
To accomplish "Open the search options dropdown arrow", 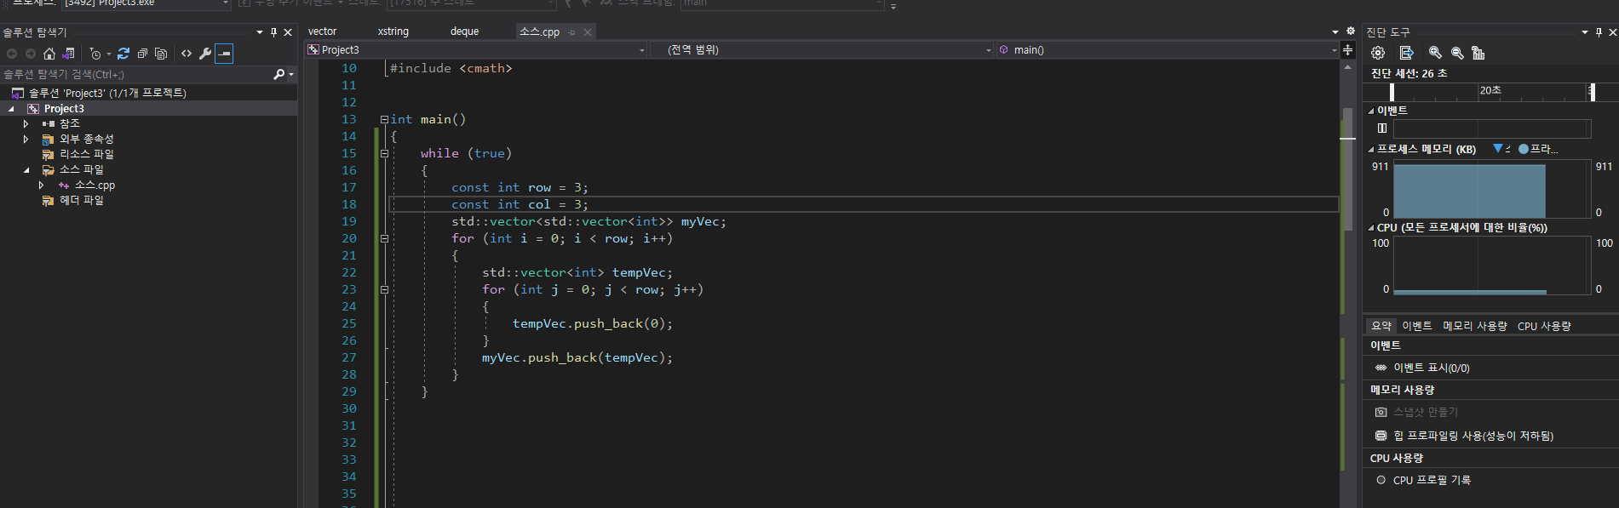I will click(x=291, y=75).
